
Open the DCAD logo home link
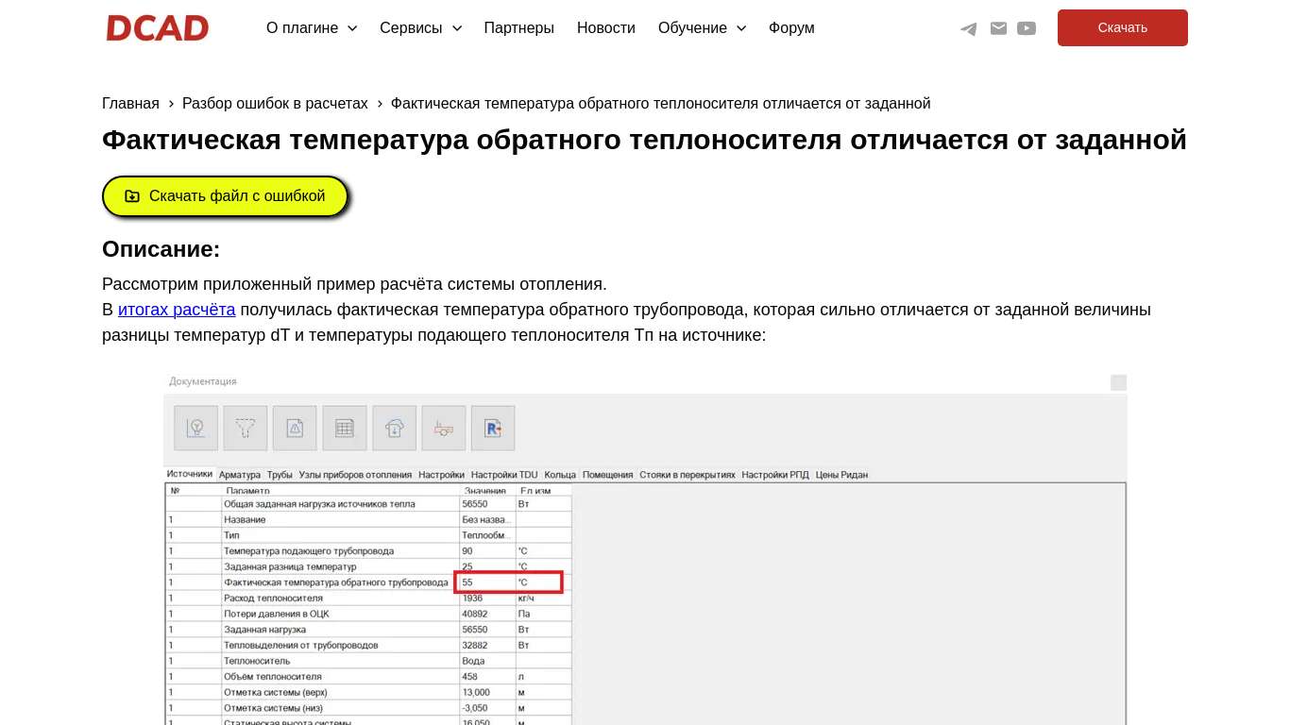[x=157, y=28]
